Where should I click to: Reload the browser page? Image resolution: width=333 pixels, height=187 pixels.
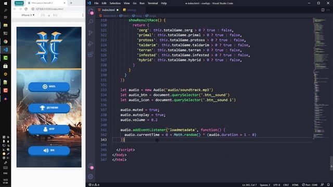(x=26, y=9)
